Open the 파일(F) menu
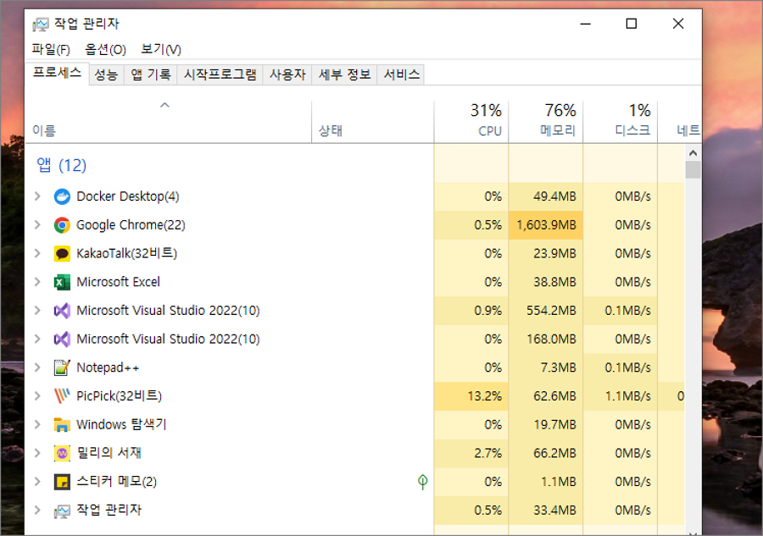The width and height of the screenshot is (763, 536). tap(51, 49)
